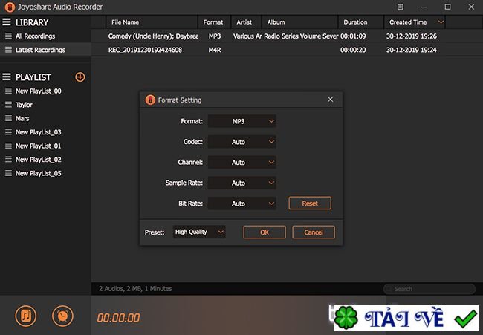
Task: Sort by File Name column header
Action: click(152, 22)
